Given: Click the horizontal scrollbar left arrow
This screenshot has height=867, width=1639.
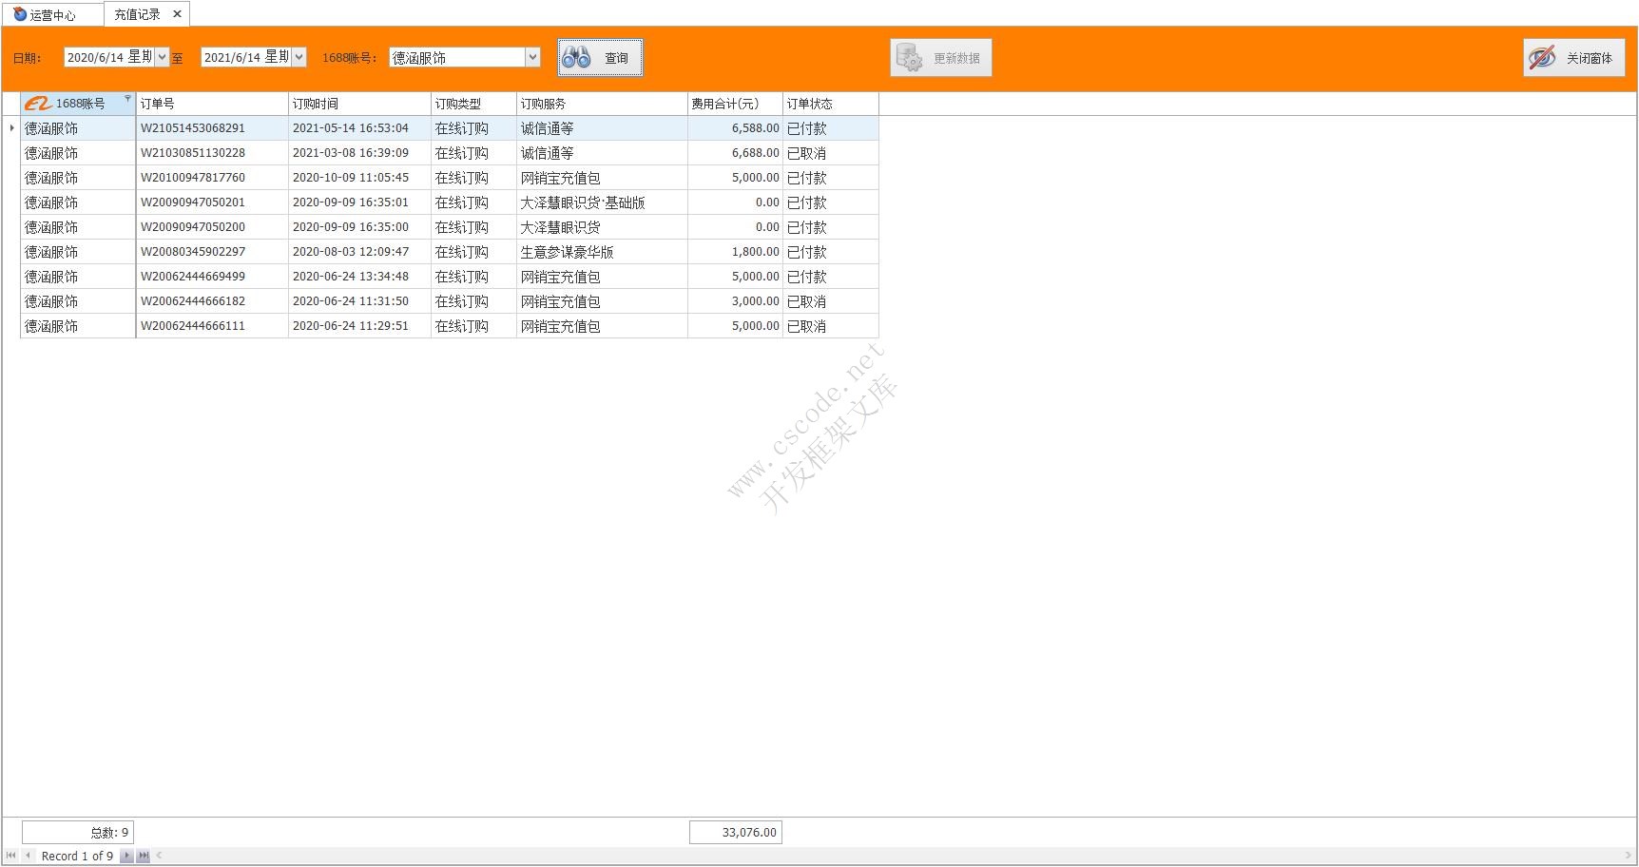Looking at the screenshot, I should pos(159,856).
